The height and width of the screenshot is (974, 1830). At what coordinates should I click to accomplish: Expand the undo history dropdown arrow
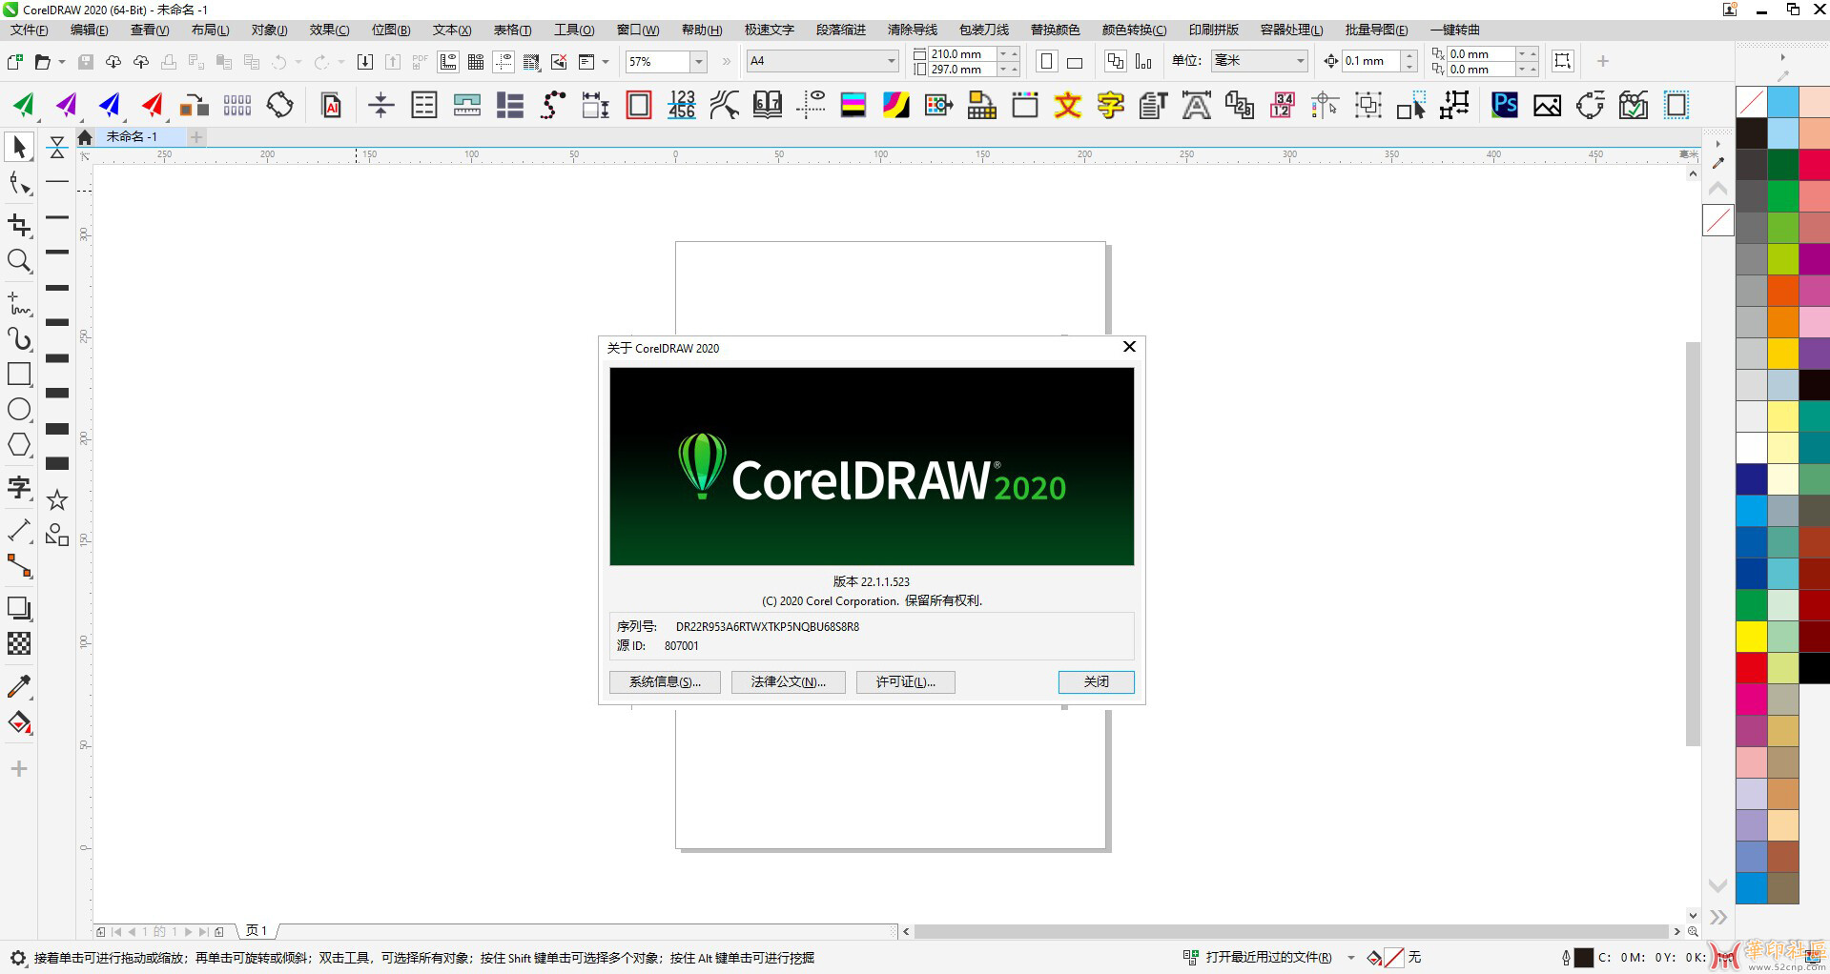[298, 62]
